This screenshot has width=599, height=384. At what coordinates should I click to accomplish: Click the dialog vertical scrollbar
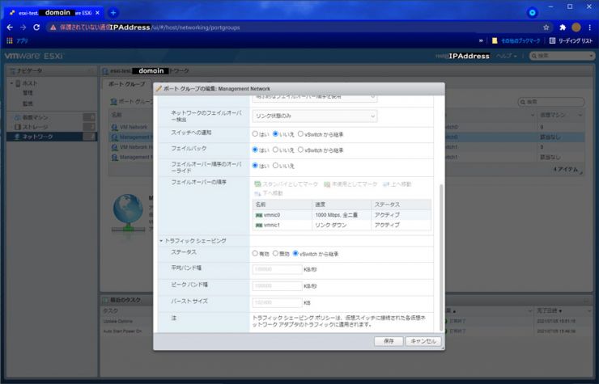[x=441, y=258]
